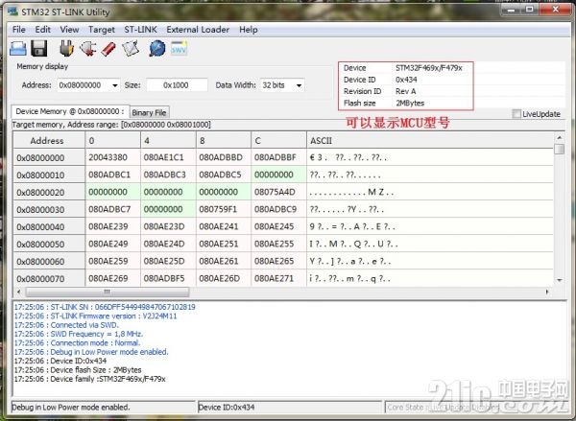Click the Flash size 2MBytes value

tap(410, 104)
